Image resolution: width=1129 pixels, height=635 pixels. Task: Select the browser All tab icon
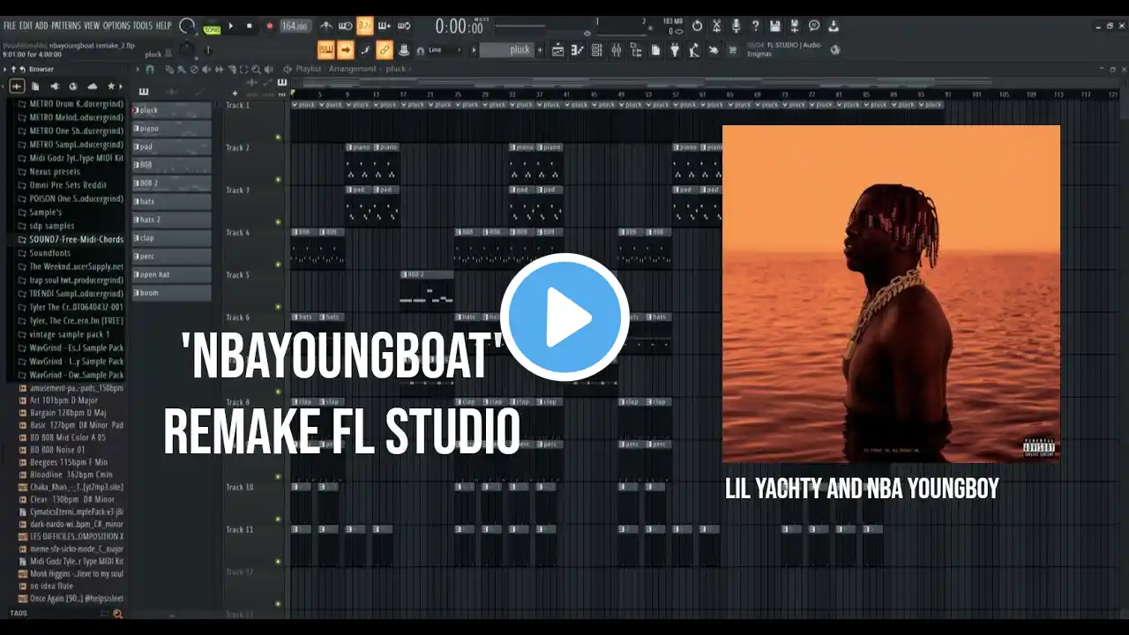pos(17,86)
